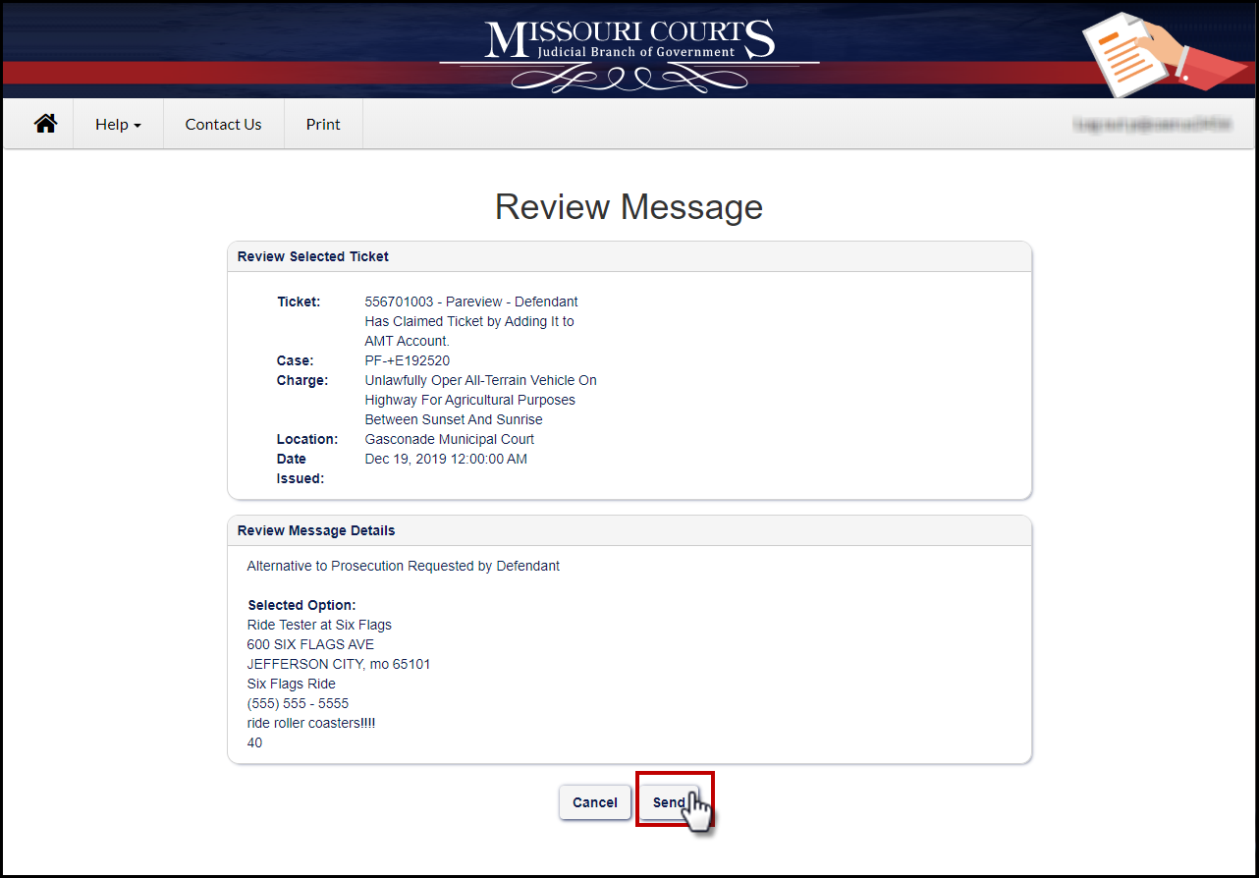1259x878 pixels.
Task: Send the review message
Action: [670, 802]
